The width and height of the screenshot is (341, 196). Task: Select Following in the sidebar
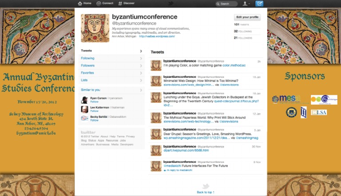[111, 58]
